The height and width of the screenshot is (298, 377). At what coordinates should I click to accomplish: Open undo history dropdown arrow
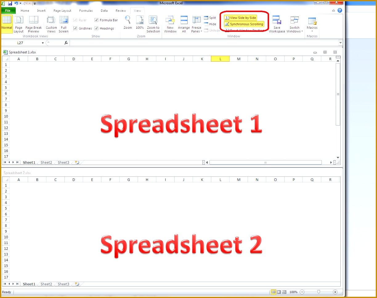[x=20, y=3]
